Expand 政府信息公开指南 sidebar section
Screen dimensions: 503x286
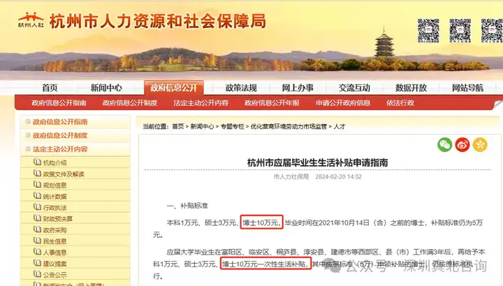click(28, 121)
